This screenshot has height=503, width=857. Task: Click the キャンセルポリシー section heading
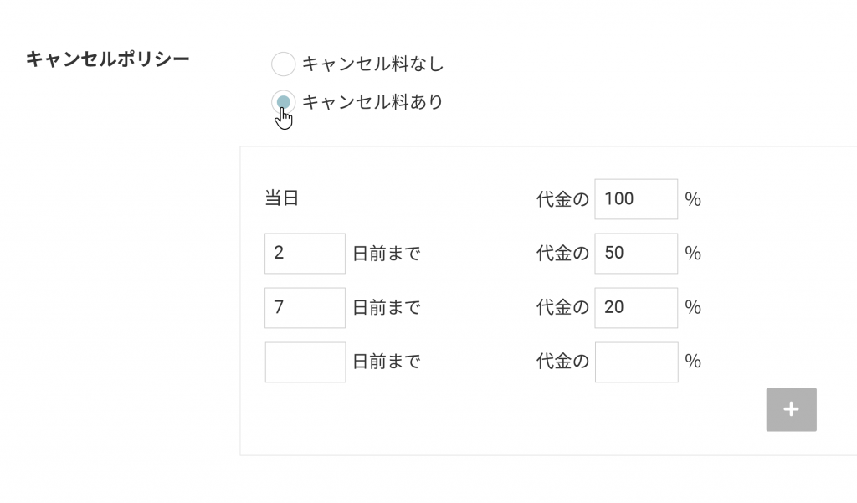pyautogui.click(x=107, y=59)
